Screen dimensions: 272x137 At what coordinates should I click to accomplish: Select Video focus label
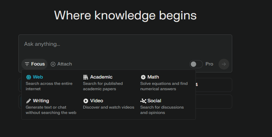[x=97, y=101]
